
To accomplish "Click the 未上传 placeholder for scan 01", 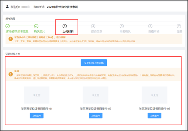I will [x=37, y=95].
